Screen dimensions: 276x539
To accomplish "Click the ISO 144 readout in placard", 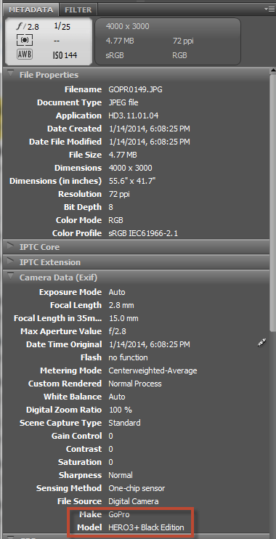I will click(x=65, y=55).
